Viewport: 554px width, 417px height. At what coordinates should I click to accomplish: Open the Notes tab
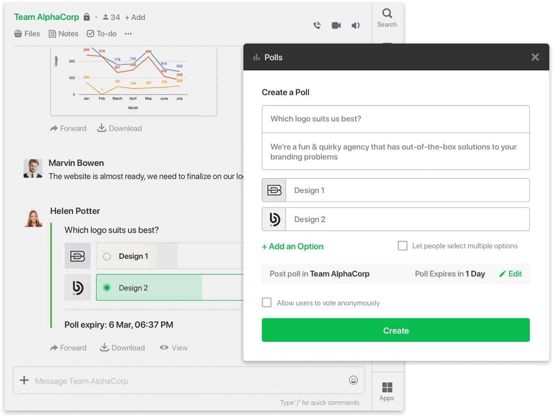pos(64,34)
